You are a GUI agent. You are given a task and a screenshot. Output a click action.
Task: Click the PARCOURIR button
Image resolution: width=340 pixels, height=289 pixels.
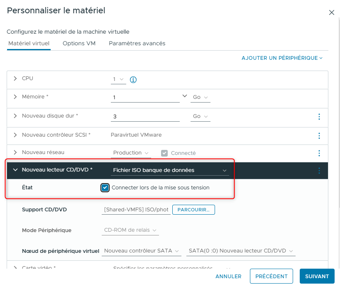(x=193, y=210)
